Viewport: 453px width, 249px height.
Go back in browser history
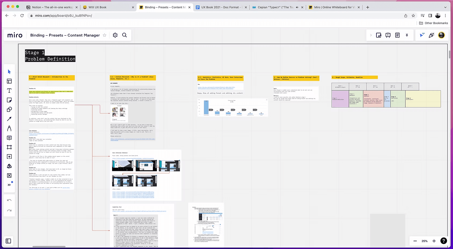[7, 16]
